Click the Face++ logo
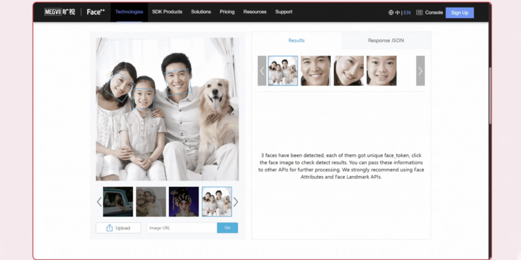 point(96,12)
